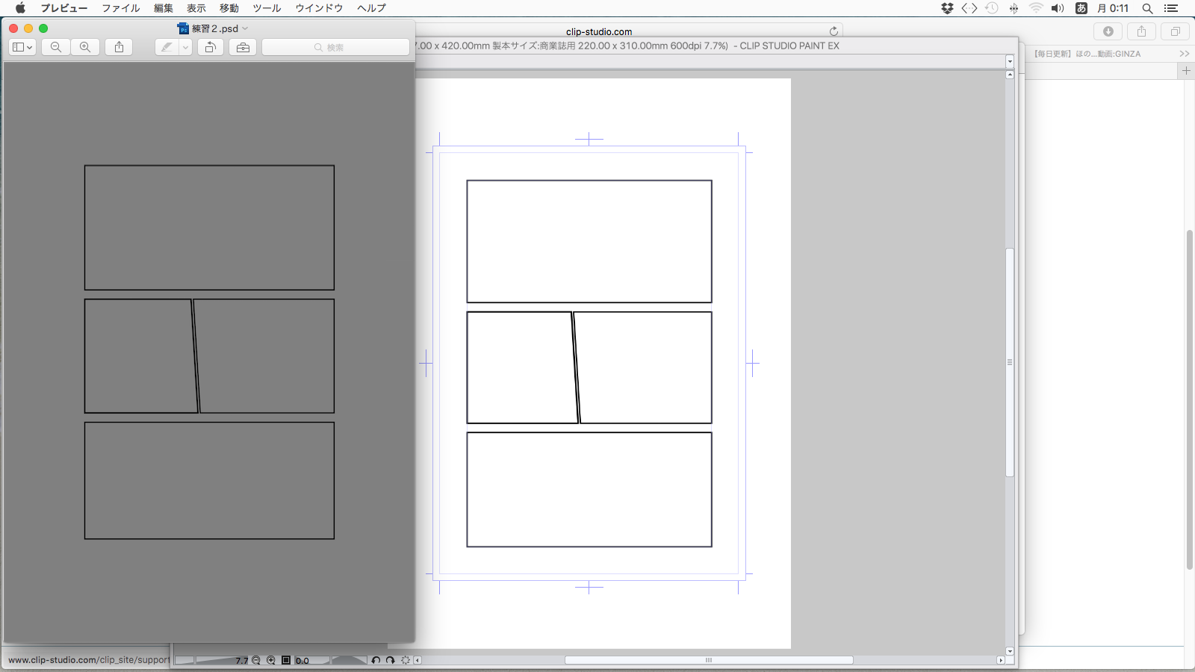Open the ツール menu
The width and height of the screenshot is (1195, 672).
[267, 8]
